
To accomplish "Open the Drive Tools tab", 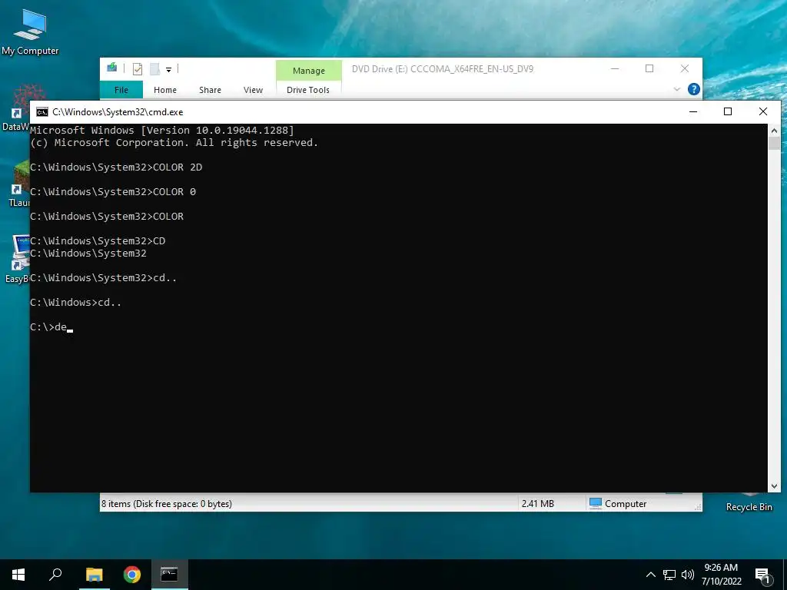I will 308,90.
